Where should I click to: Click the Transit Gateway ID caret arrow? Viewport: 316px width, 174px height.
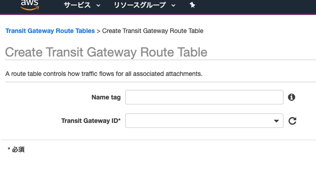(x=276, y=121)
